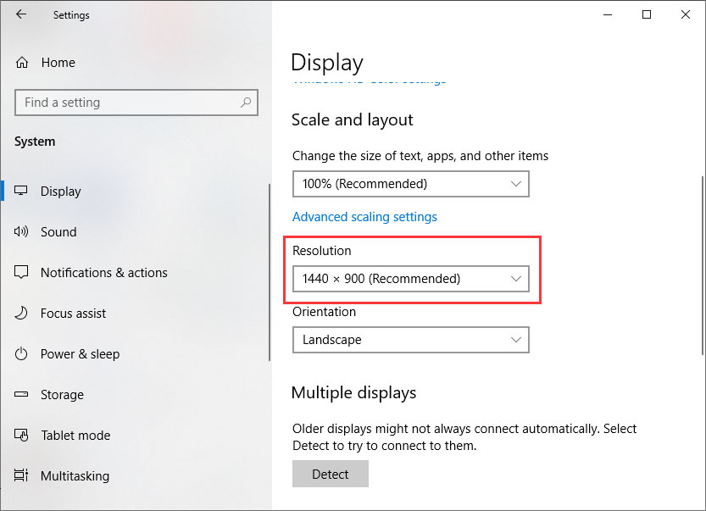The image size is (706, 511).
Task: Click the Sound speaker icon
Action: [x=20, y=231]
